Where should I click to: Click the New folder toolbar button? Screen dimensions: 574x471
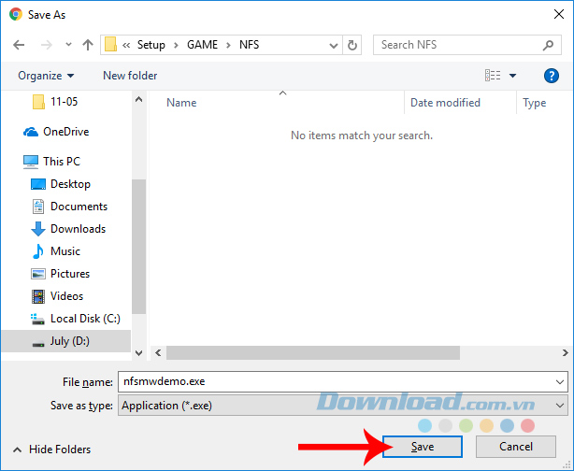(x=130, y=76)
